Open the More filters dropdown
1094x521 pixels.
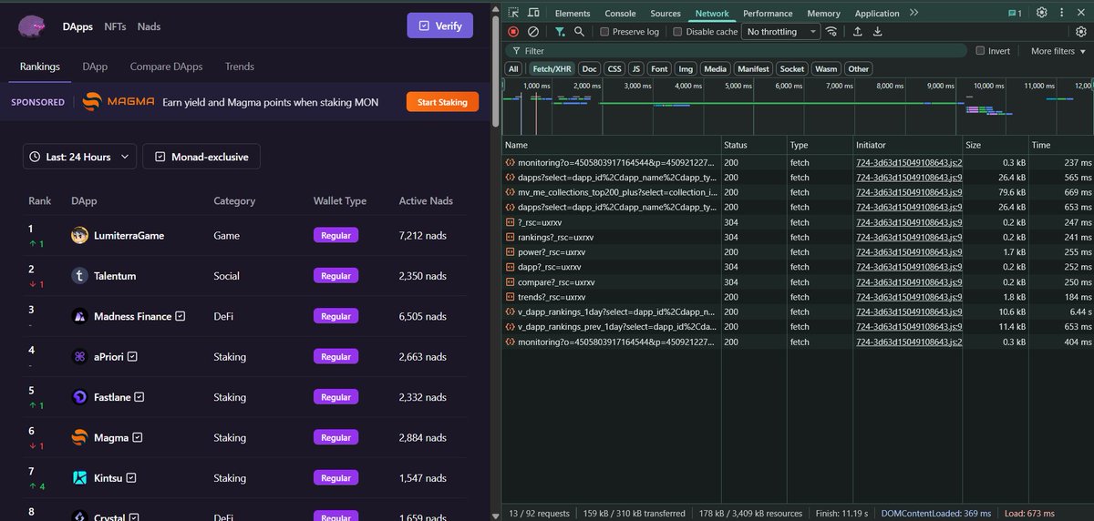tap(1058, 51)
